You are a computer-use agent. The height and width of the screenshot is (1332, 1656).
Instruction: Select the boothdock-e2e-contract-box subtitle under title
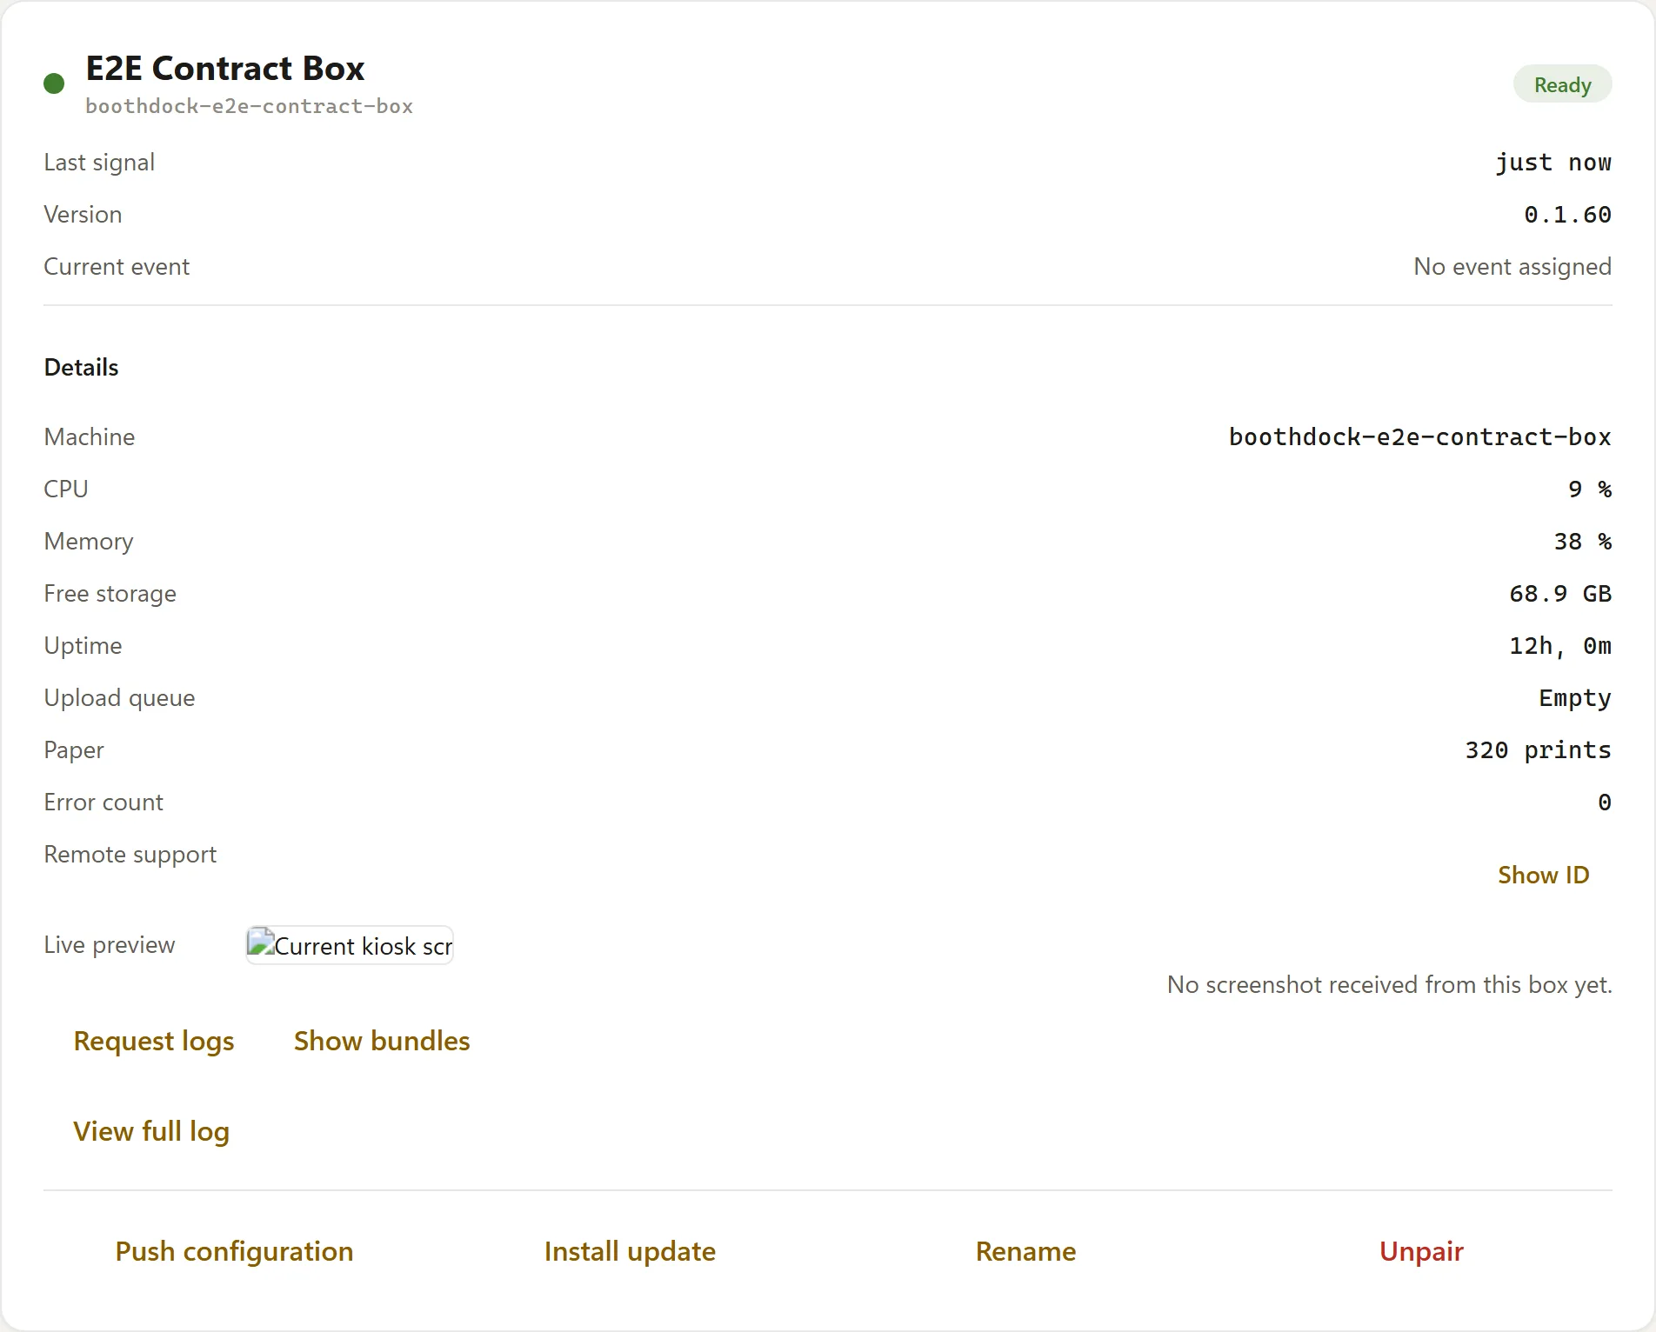point(249,106)
